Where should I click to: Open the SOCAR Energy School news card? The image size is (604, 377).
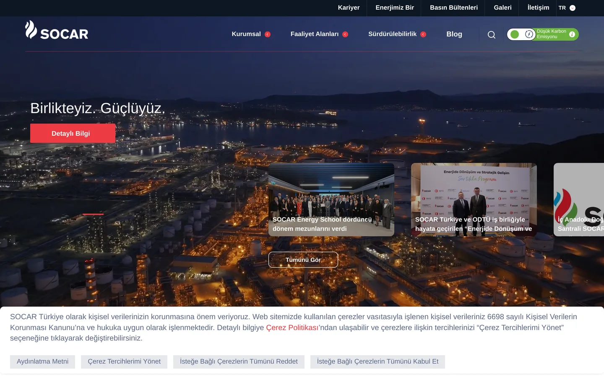(331, 199)
